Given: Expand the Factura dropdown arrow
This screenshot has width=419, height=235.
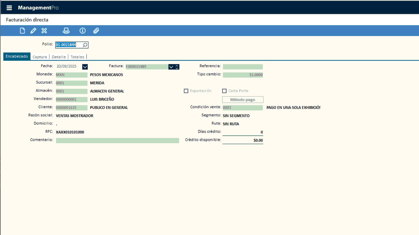Looking at the screenshot, I should tap(171, 67).
